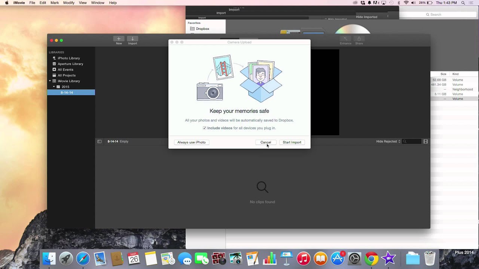
Task: Open the Edit menu
Action: click(x=43, y=3)
